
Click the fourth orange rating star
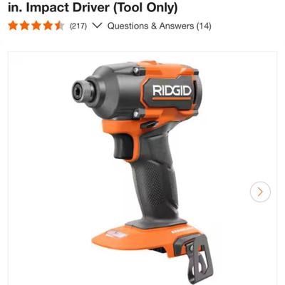coord(48,26)
